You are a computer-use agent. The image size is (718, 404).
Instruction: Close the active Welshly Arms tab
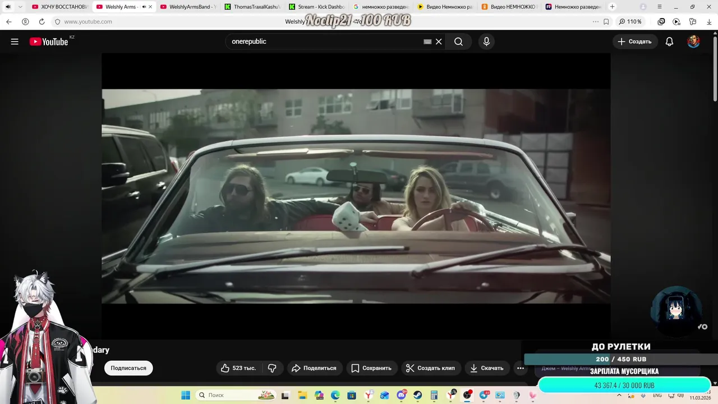pyautogui.click(x=150, y=7)
